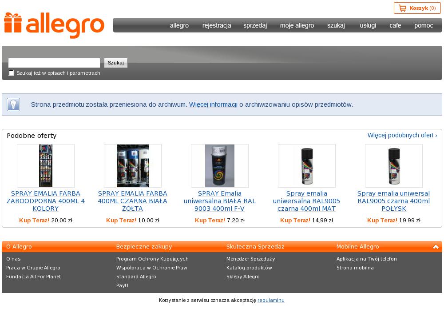Click thumbnail of three spray cans

[x=133, y=166]
